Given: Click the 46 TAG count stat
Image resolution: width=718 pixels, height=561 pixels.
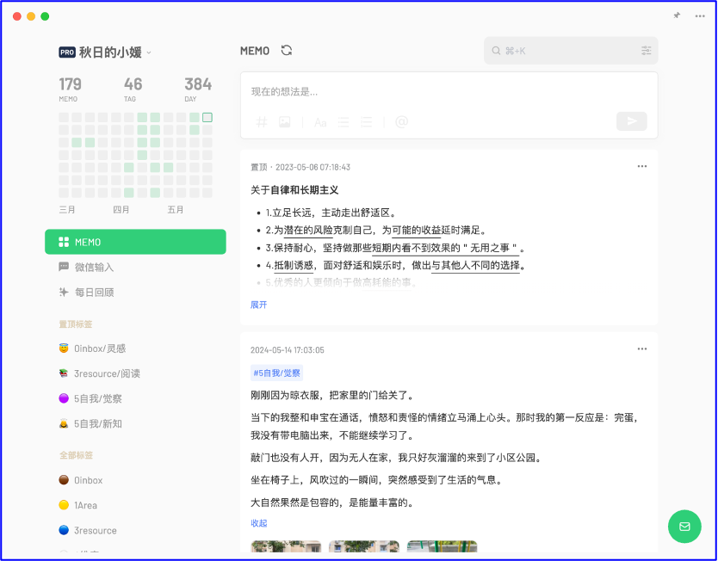Looking at the screenshot, I should (133, 89).
